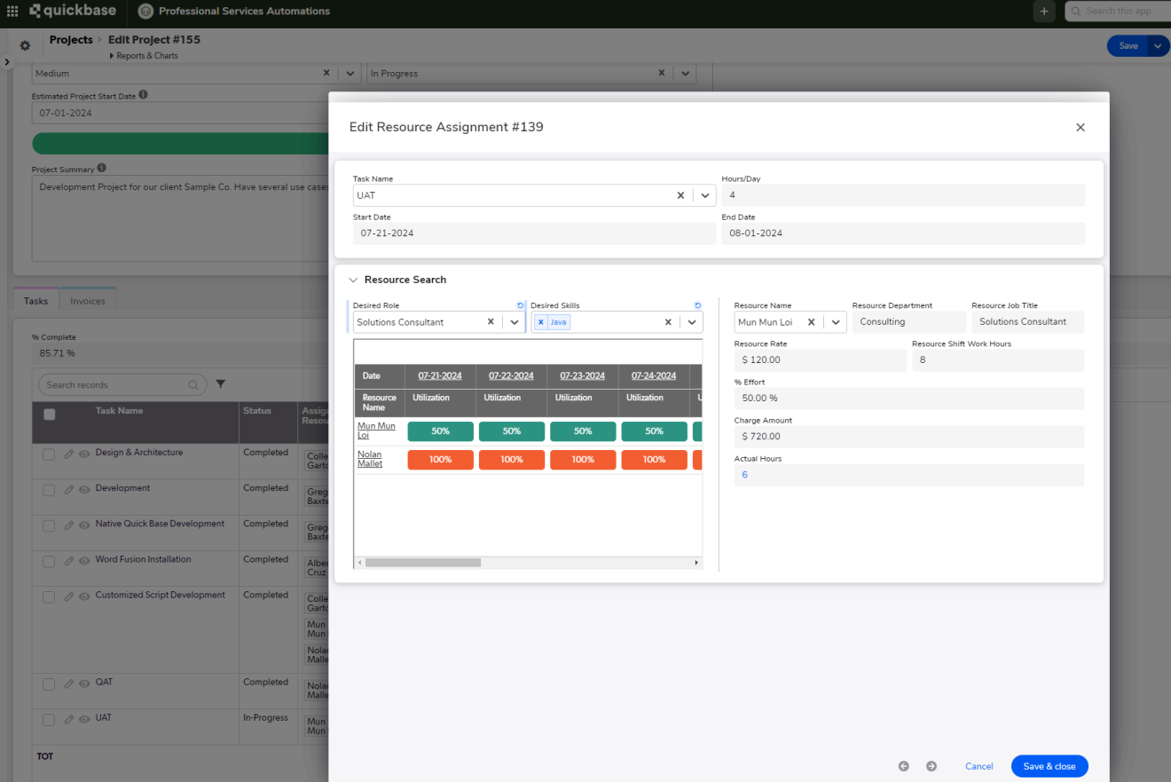Image resolution: width=1171 pixels, height=782 pixels.
Task: Click the utilization grid horizontal scrollbar
Action: (x=423, y=563)
